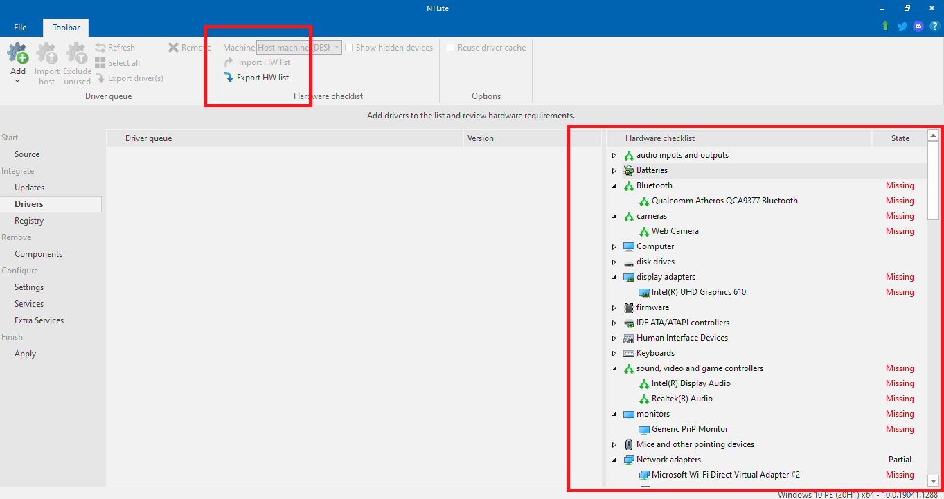Click the Refresh icon in Driver queue
Screen dimensions: 944x499
102,47
